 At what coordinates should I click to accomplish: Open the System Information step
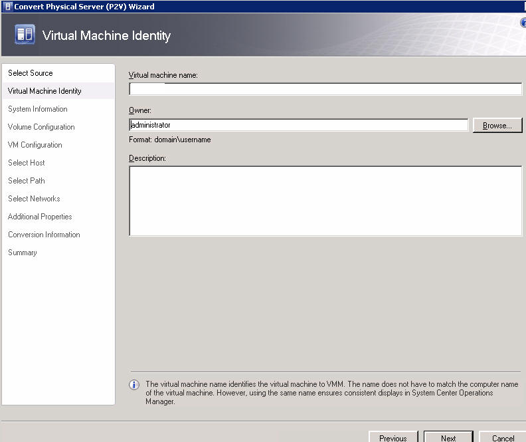38,109
